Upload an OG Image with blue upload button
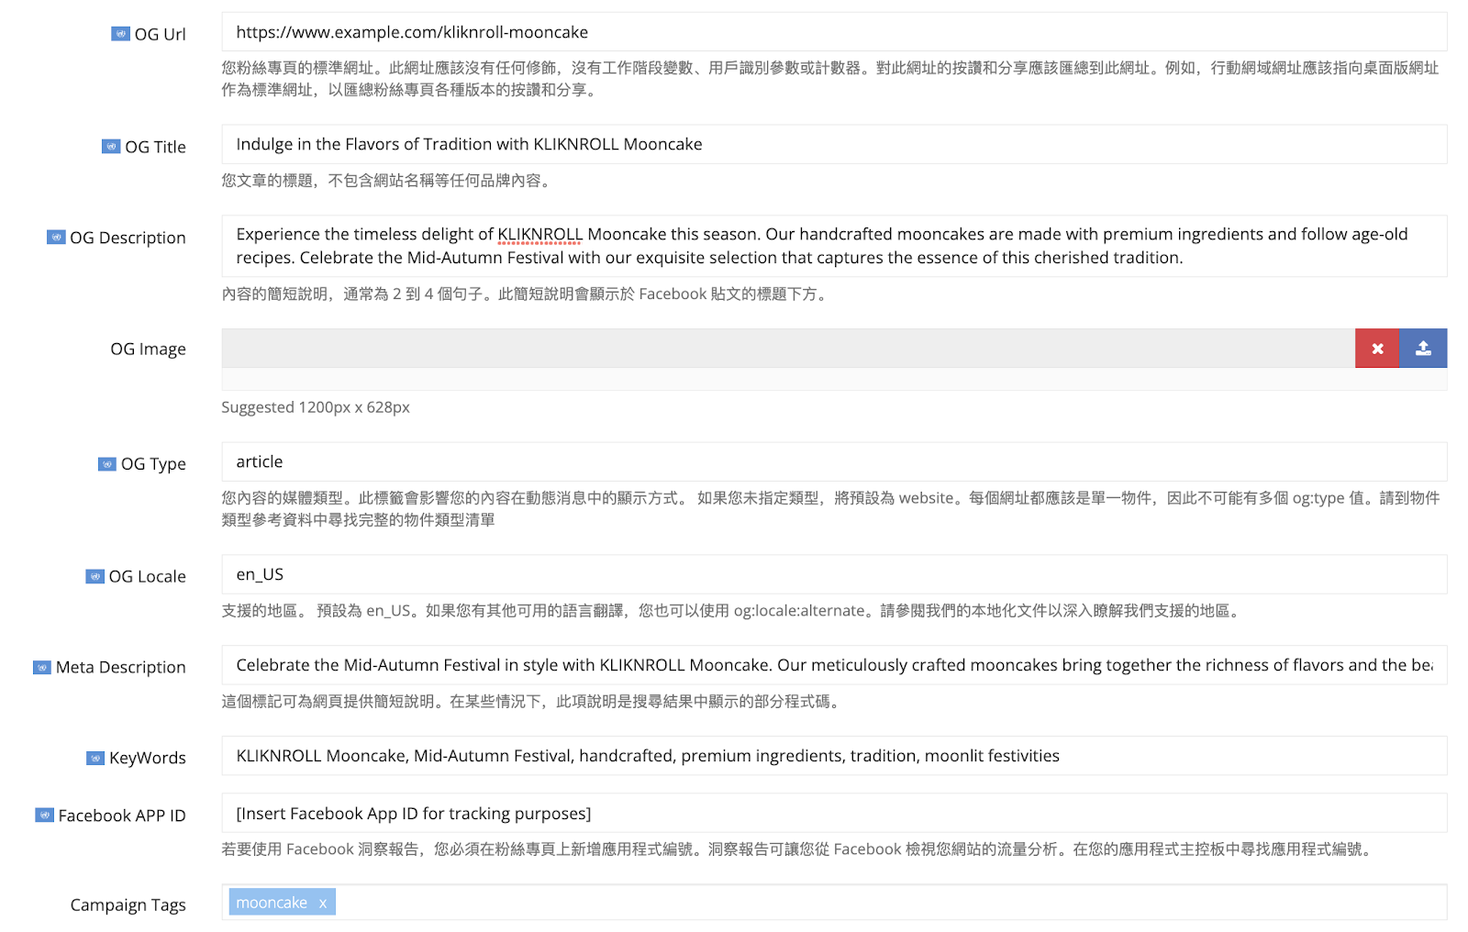This screenshot has height=932, width=1468. click(1423, 349)
